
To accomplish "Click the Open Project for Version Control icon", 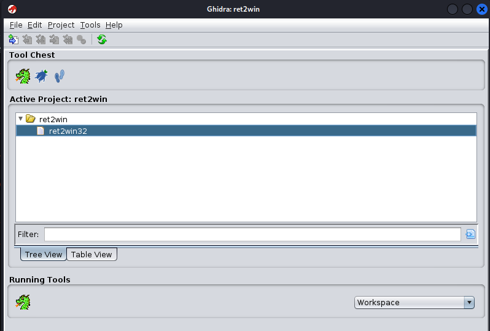I will pos(27,40).
